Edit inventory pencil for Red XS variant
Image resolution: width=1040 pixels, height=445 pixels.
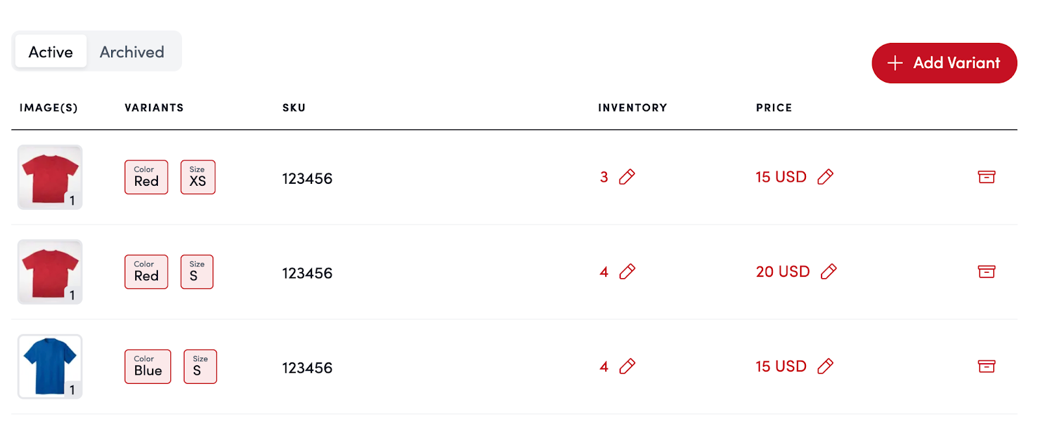[627, 177]
